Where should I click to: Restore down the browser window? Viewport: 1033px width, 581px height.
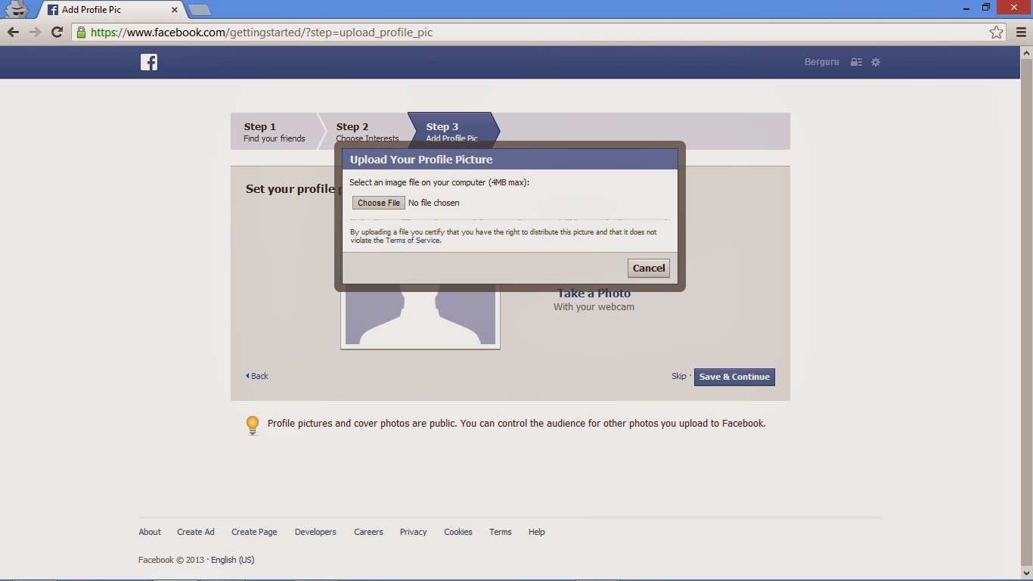(986, 8)
